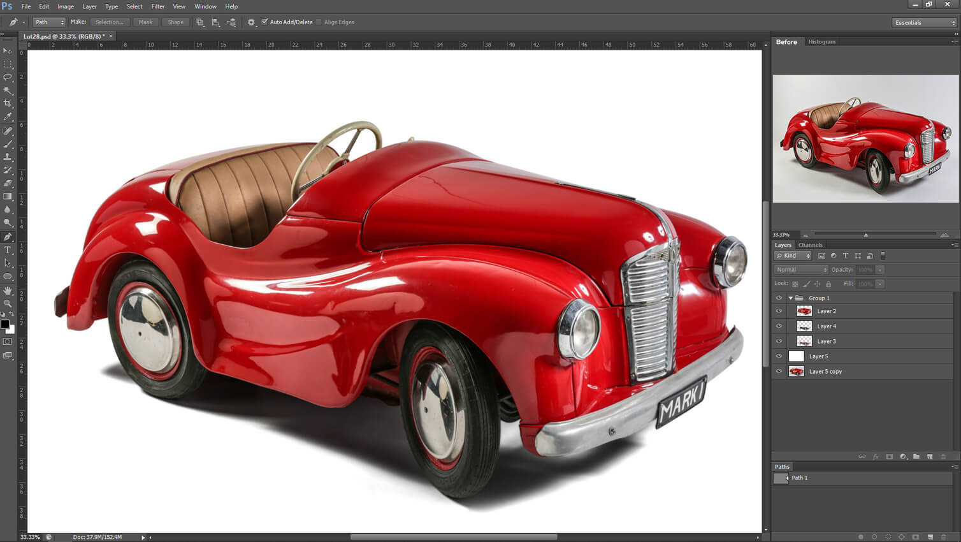Open the Normal blend mode dropdown
The width and height of the screenshot is (961, 542).
pyautogui.click(x=801, y=270)
